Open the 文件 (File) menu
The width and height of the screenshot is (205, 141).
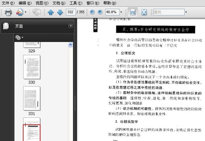click(8, 3)
